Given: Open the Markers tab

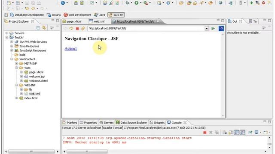Looking at the screenshot, I should pyautogui.click(x=70, y=123).
